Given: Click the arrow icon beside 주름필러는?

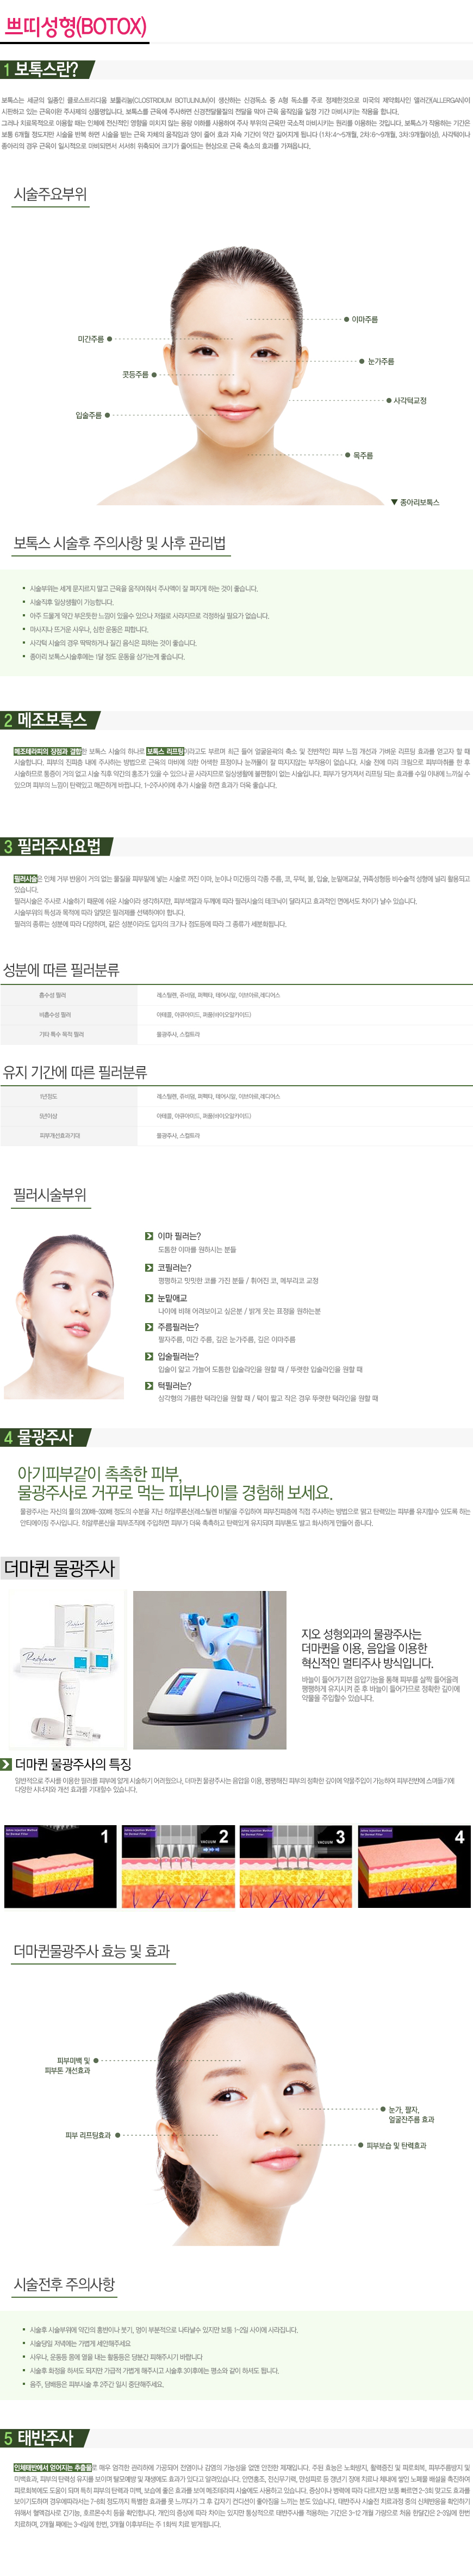Looking at the screenshot, I should 148,1327.
